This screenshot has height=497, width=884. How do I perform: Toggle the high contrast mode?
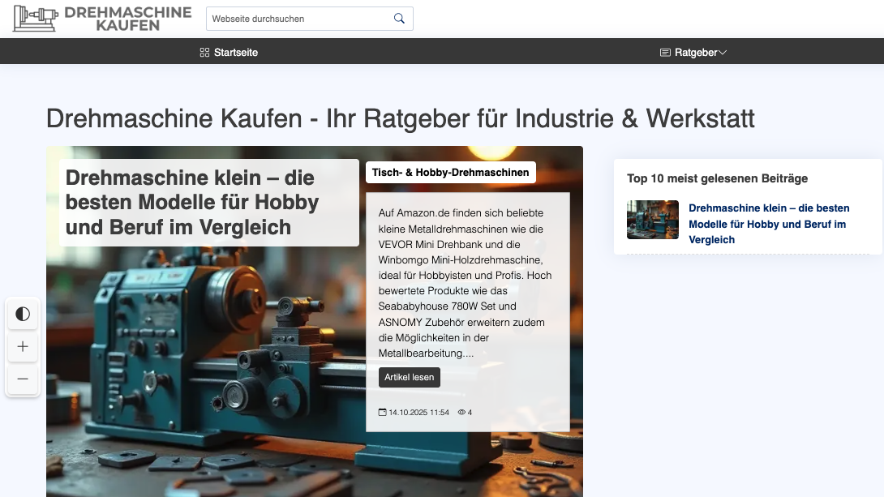[23, 315]
